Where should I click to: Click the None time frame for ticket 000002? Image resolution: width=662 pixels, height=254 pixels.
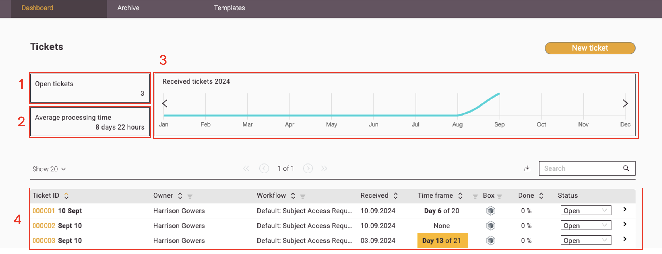click(x=442, y=226)
